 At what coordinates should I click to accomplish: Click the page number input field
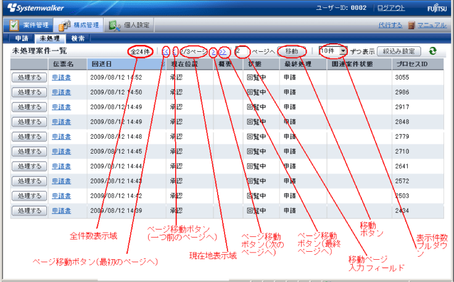click(x=241, y=52)
